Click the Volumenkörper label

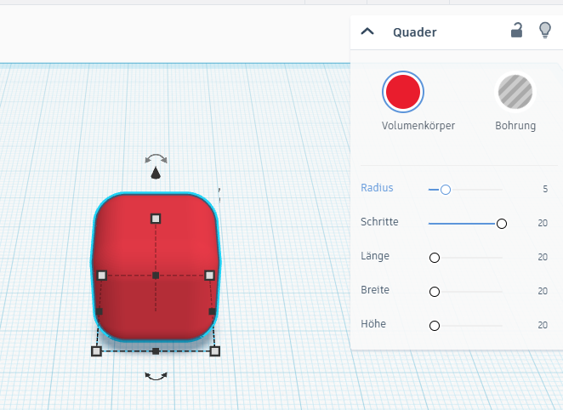point(418,126)
